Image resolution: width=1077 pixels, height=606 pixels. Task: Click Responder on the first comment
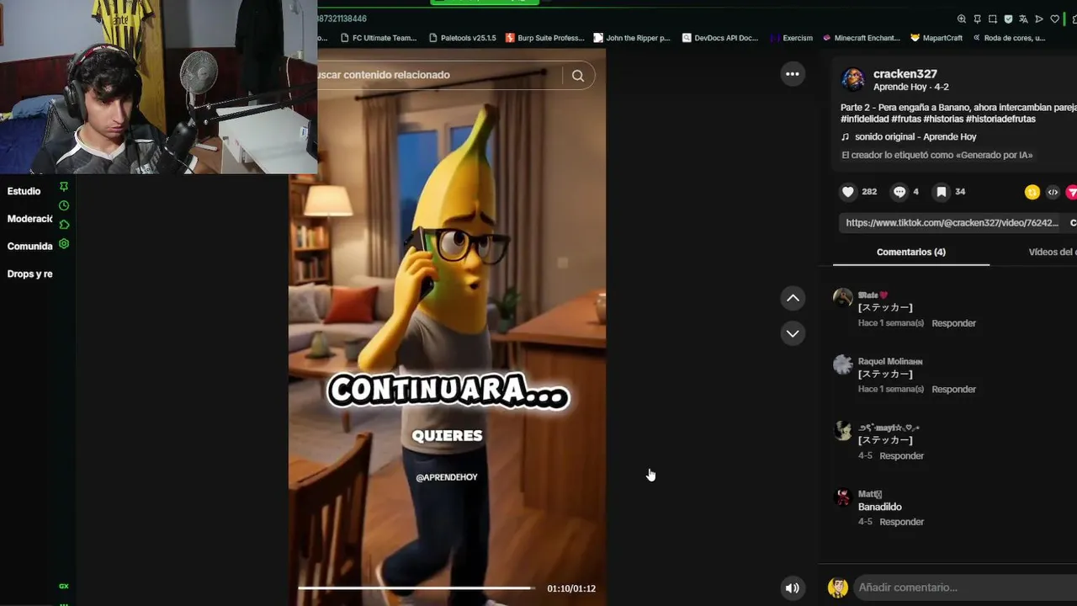(953, 323)
